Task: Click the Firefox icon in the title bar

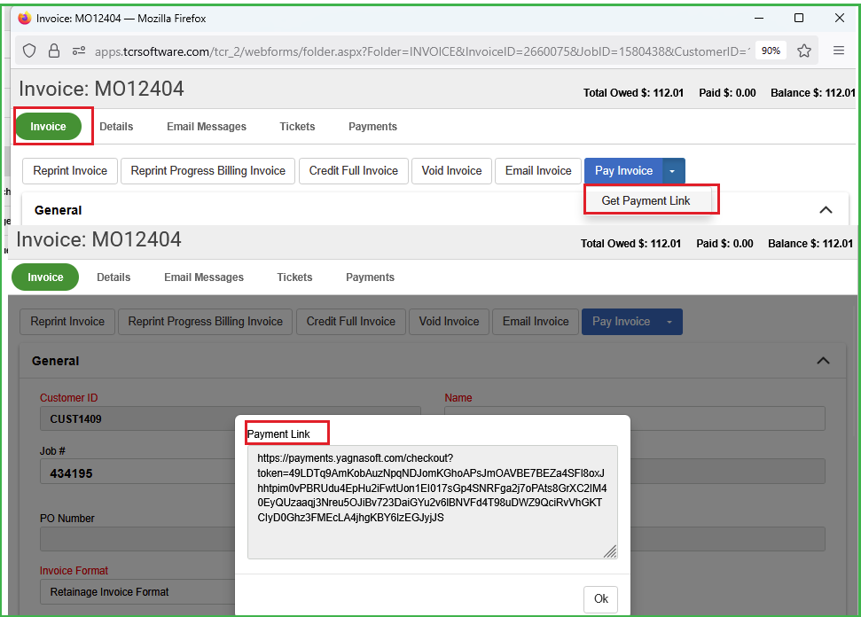Action: coord(24,18)
